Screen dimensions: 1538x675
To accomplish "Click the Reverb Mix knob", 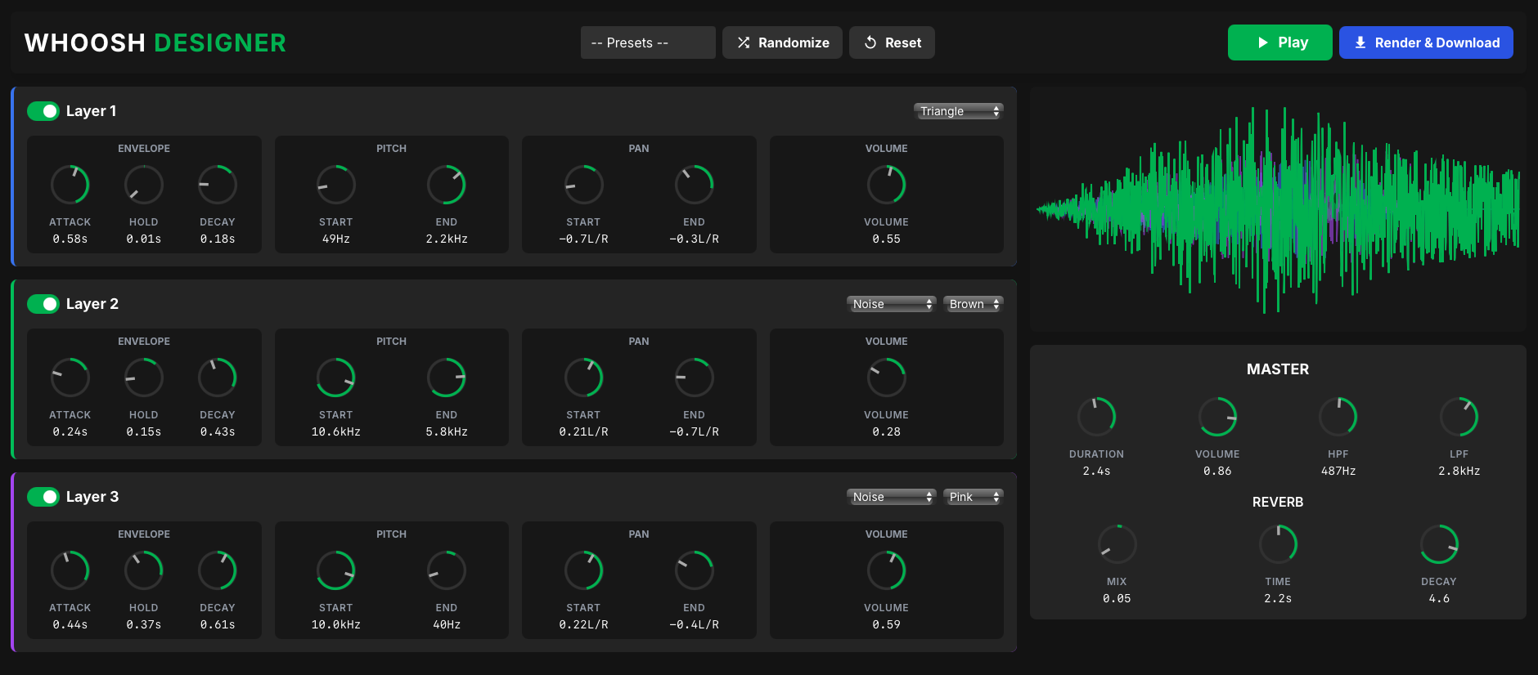I will (x=1118, y=544).
